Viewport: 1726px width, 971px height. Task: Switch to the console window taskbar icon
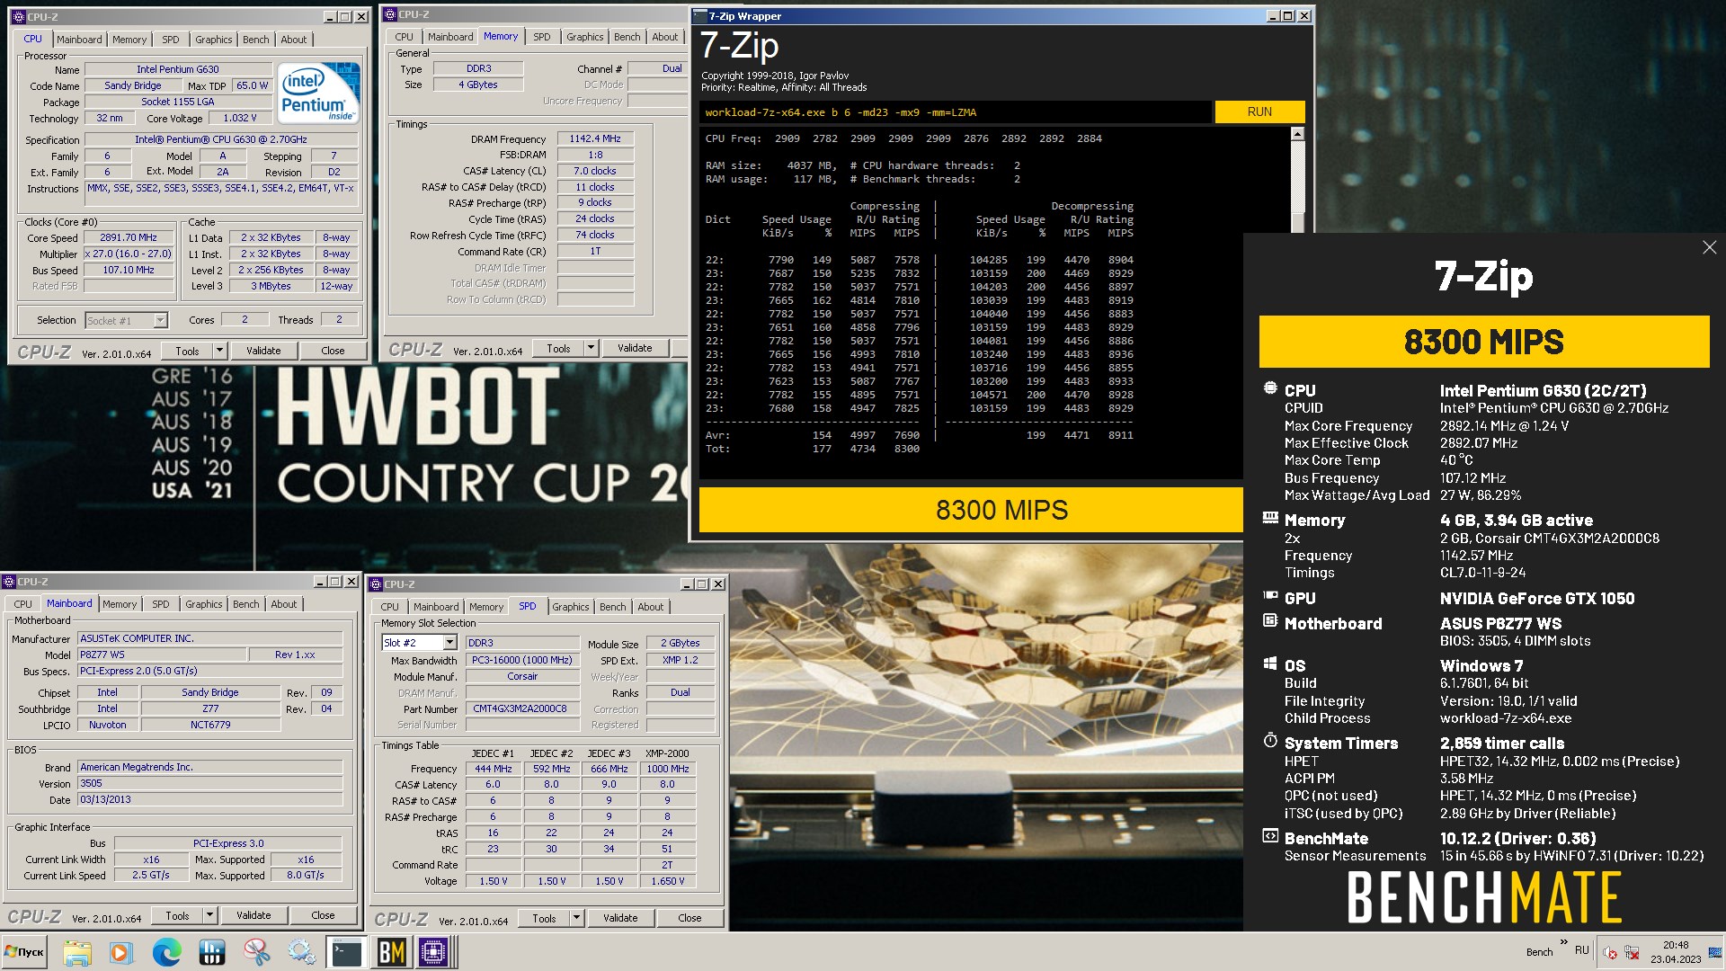[x=346, y=952]
